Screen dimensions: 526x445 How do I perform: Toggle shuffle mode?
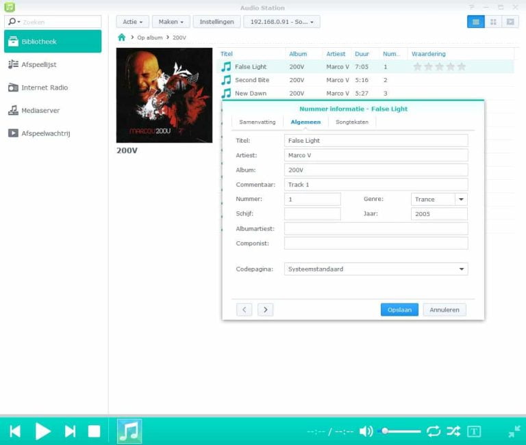tap(453, 431)
